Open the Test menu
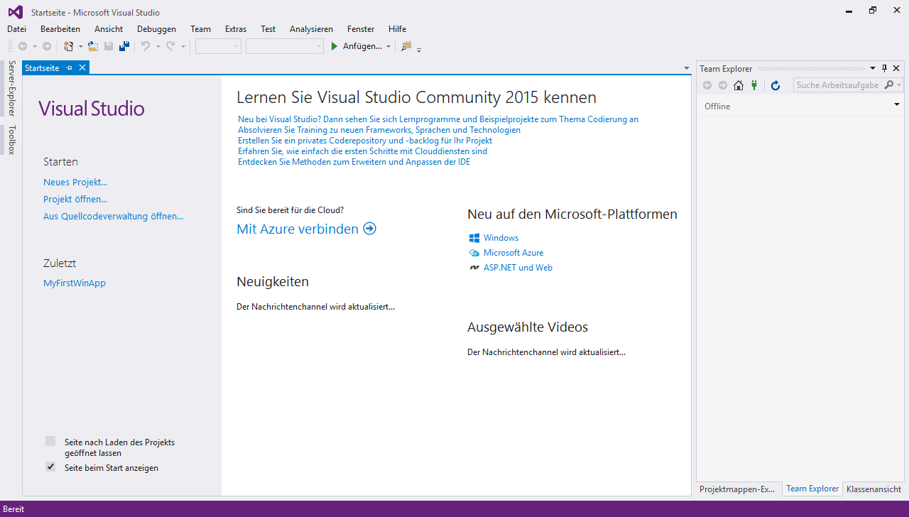Image resolution: width=909 pixels, height=517 pixels. [268, 29]
